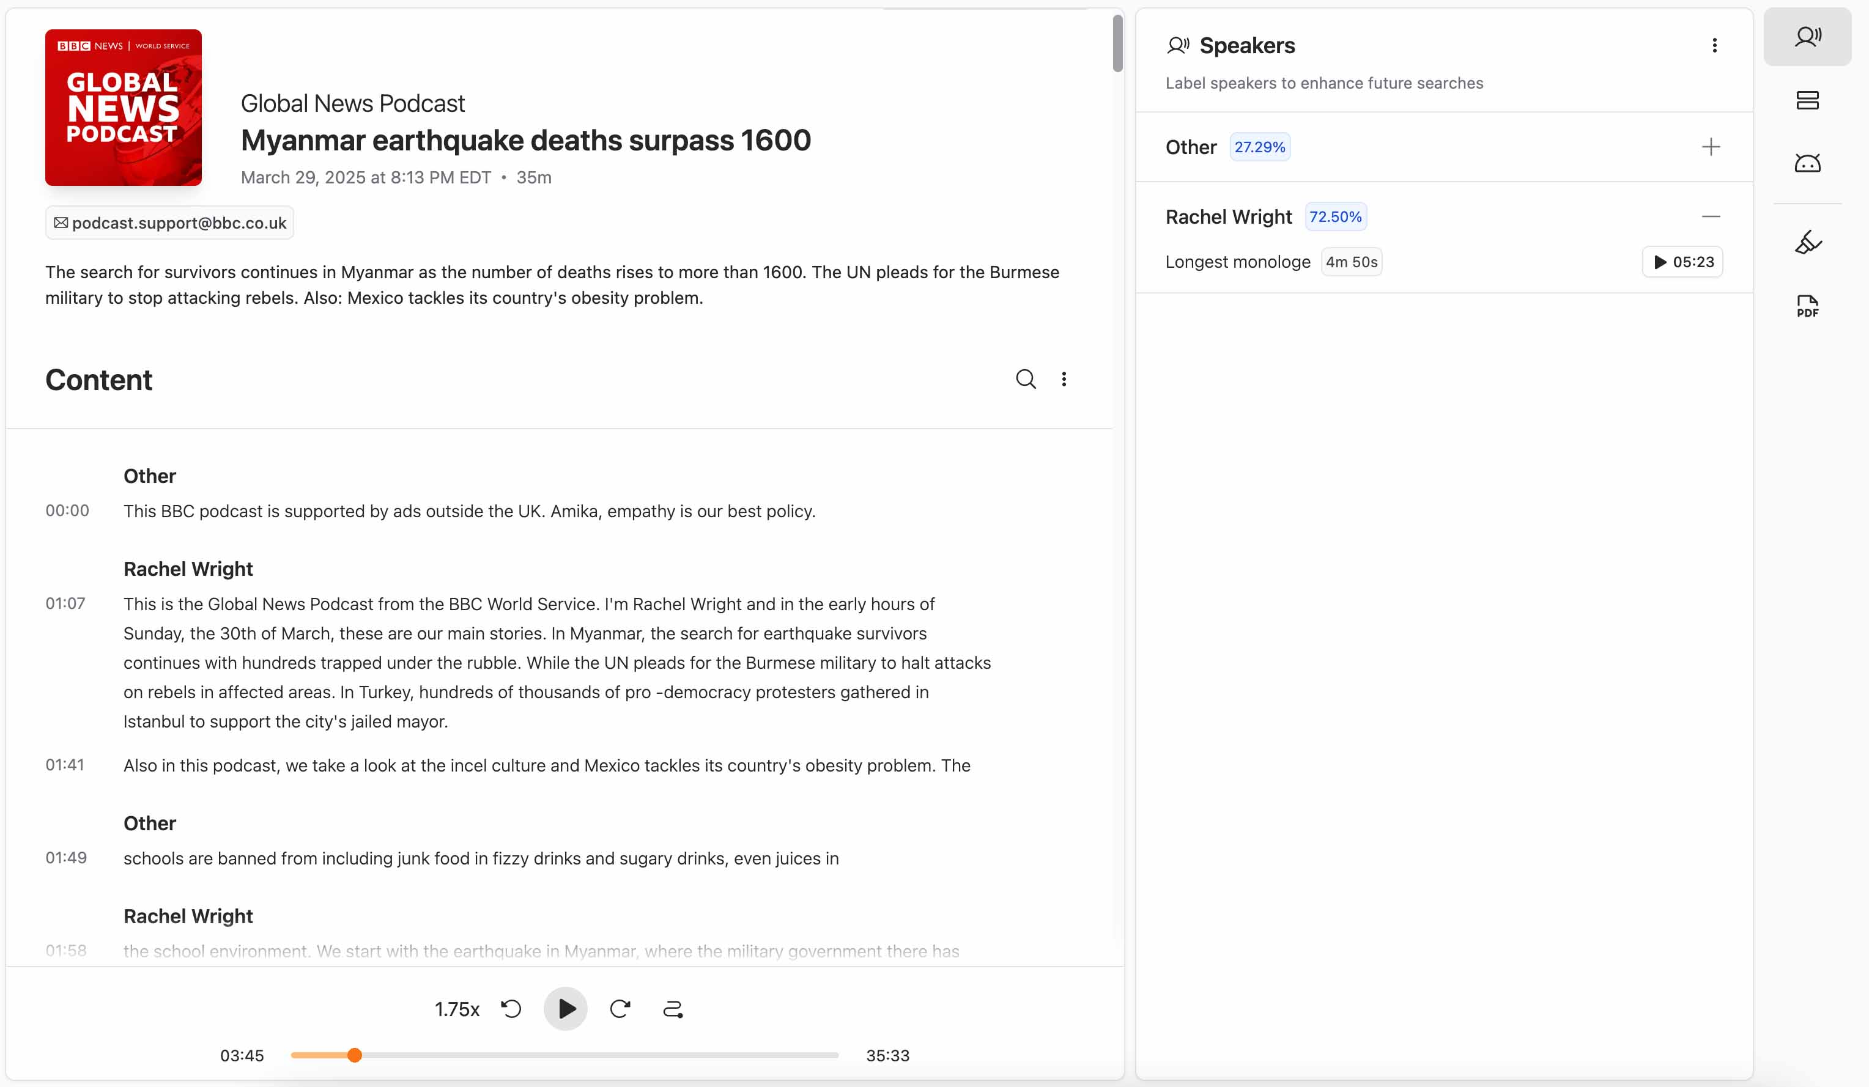Open the Global News Podcast show name
The image size is (1869, 1087).
click(352, 103)
